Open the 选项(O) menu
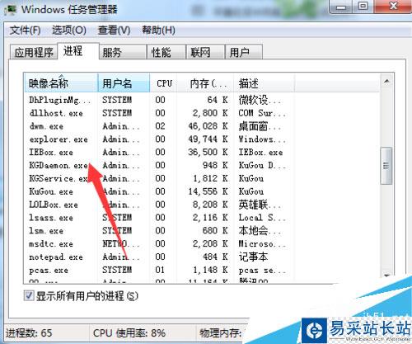412x344 pixels. [69, 31]
